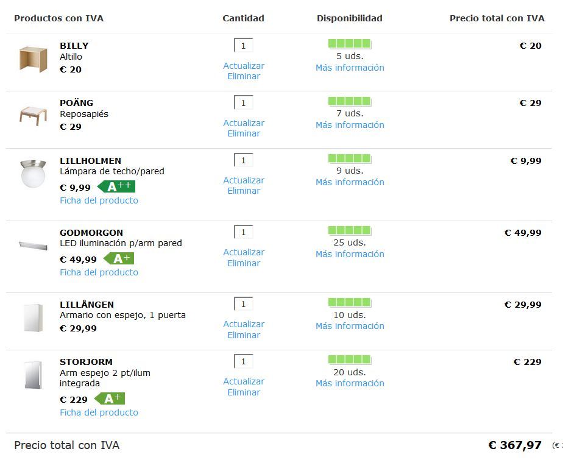
Task: Click the LILLHOLMEN ceiling lamp image
Action: pos(33,174)
